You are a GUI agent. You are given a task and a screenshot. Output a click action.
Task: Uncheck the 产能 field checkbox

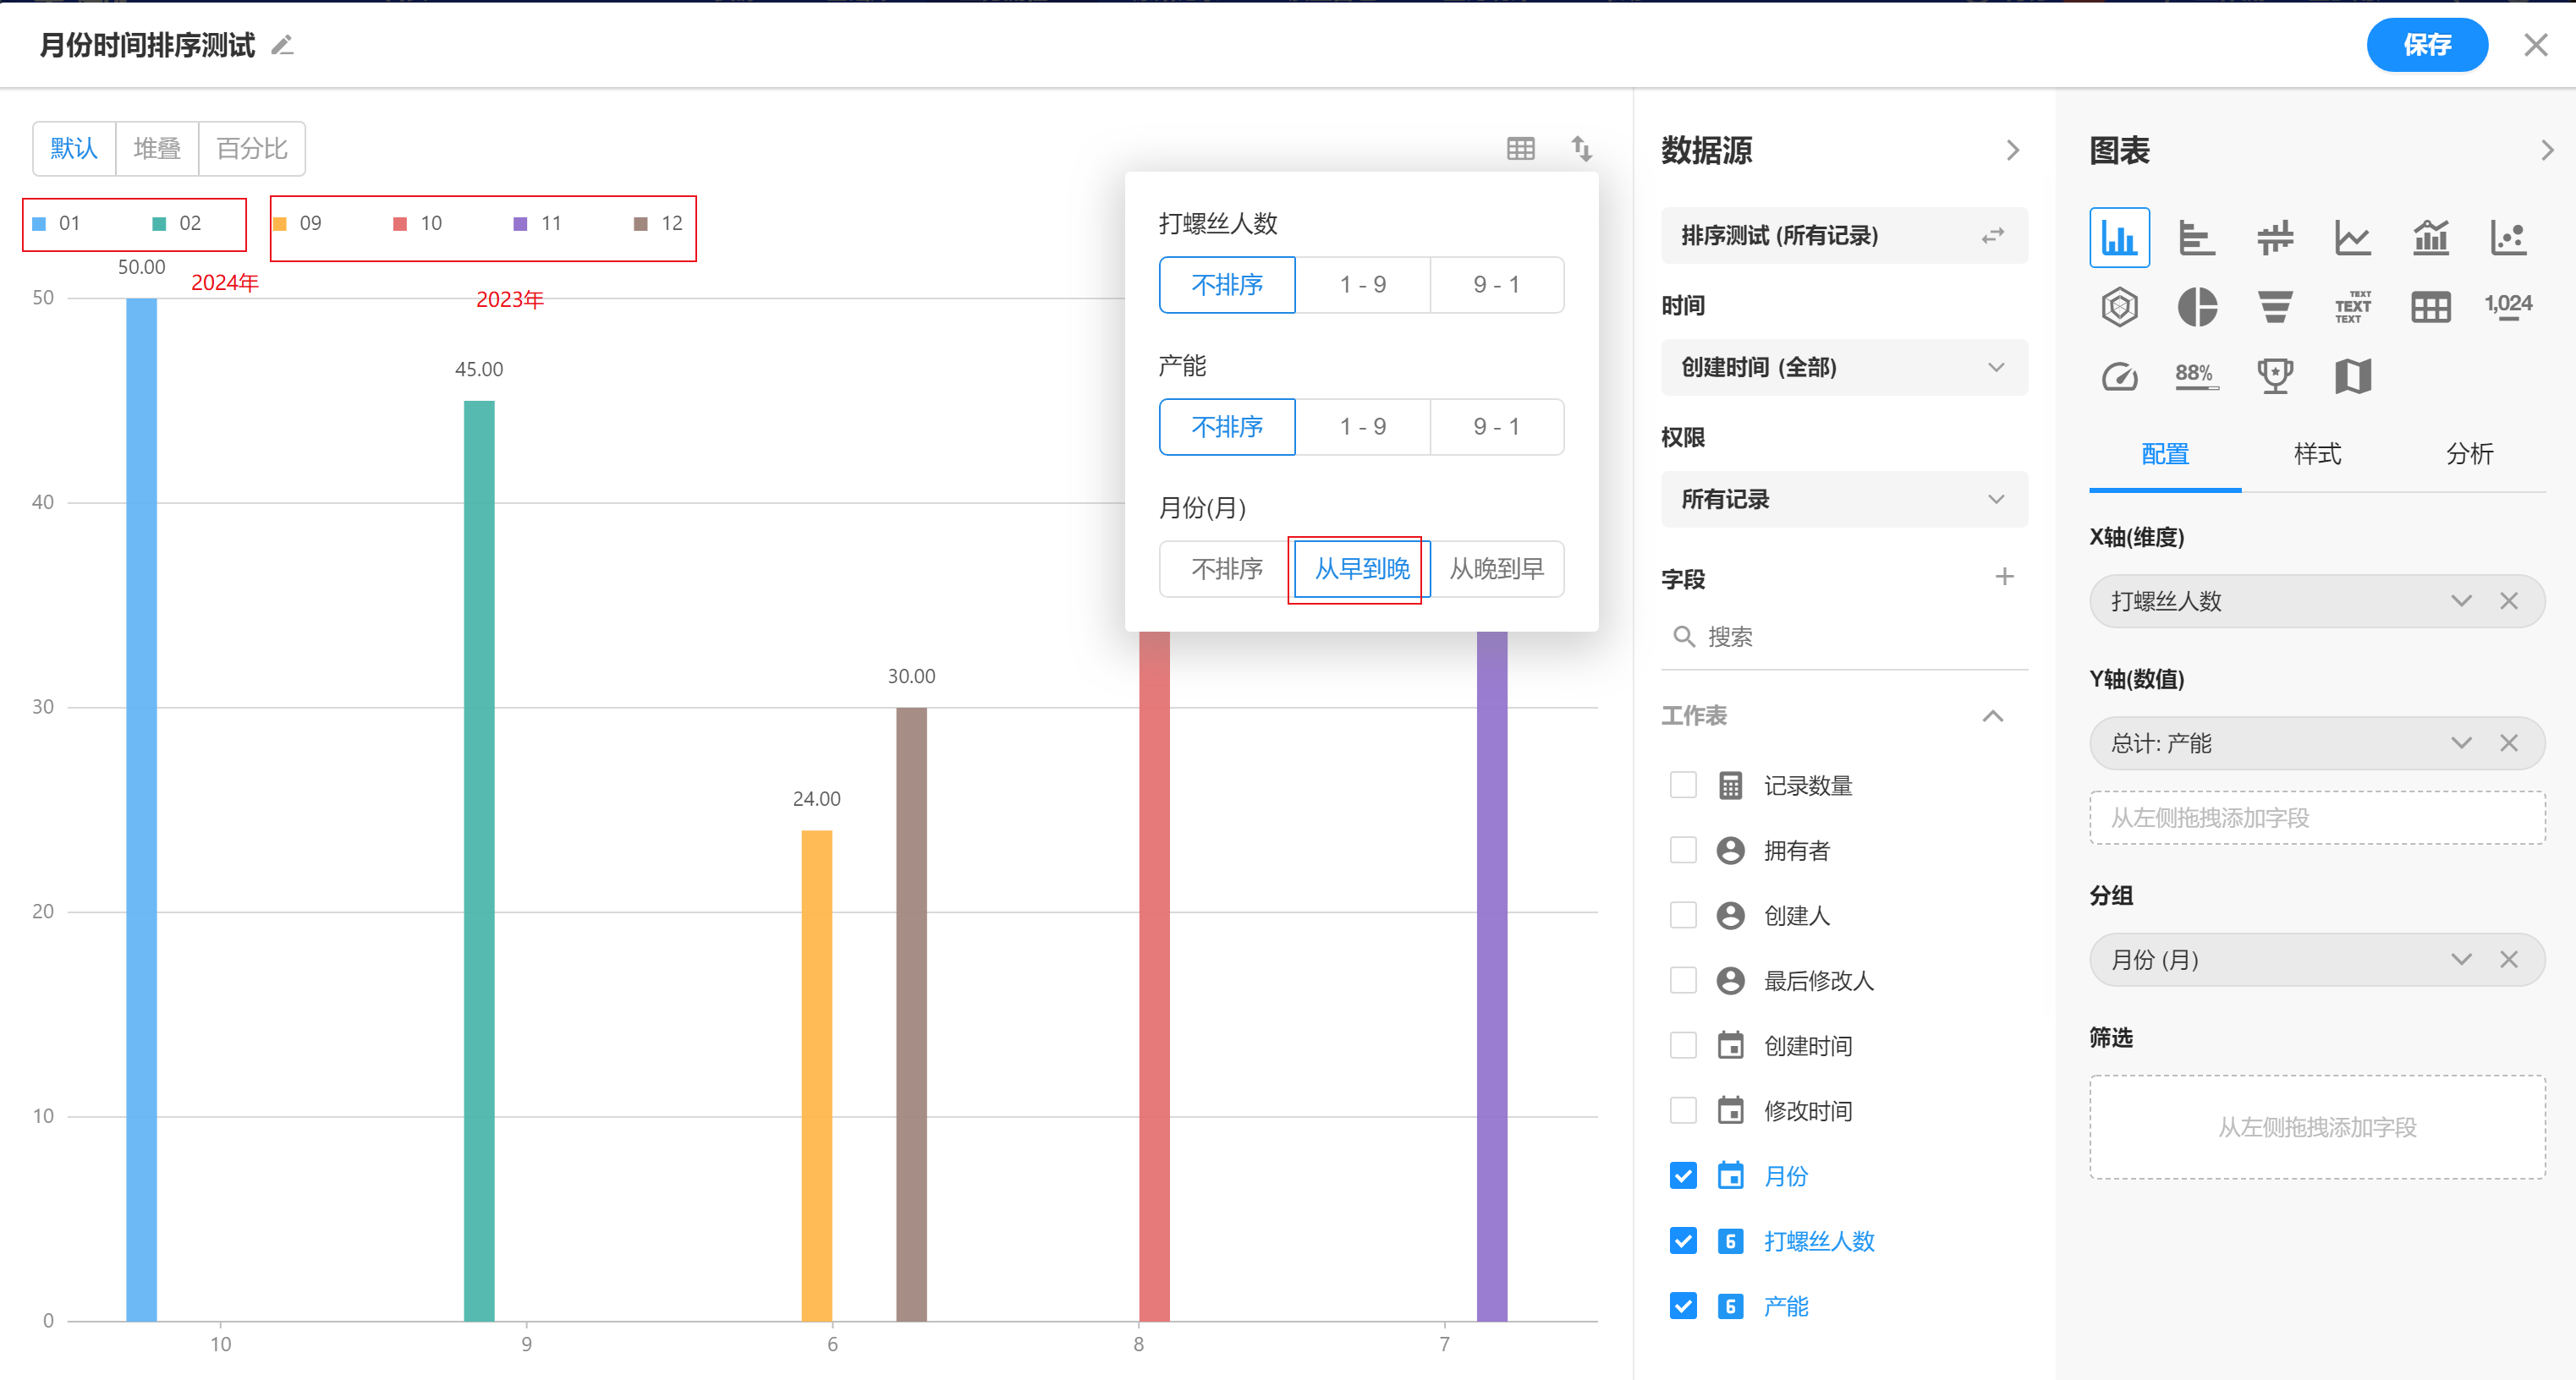[1683, 1306]
